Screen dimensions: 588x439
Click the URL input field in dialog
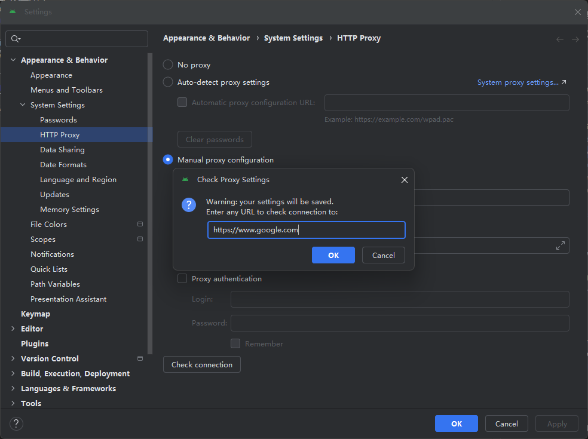306,230
